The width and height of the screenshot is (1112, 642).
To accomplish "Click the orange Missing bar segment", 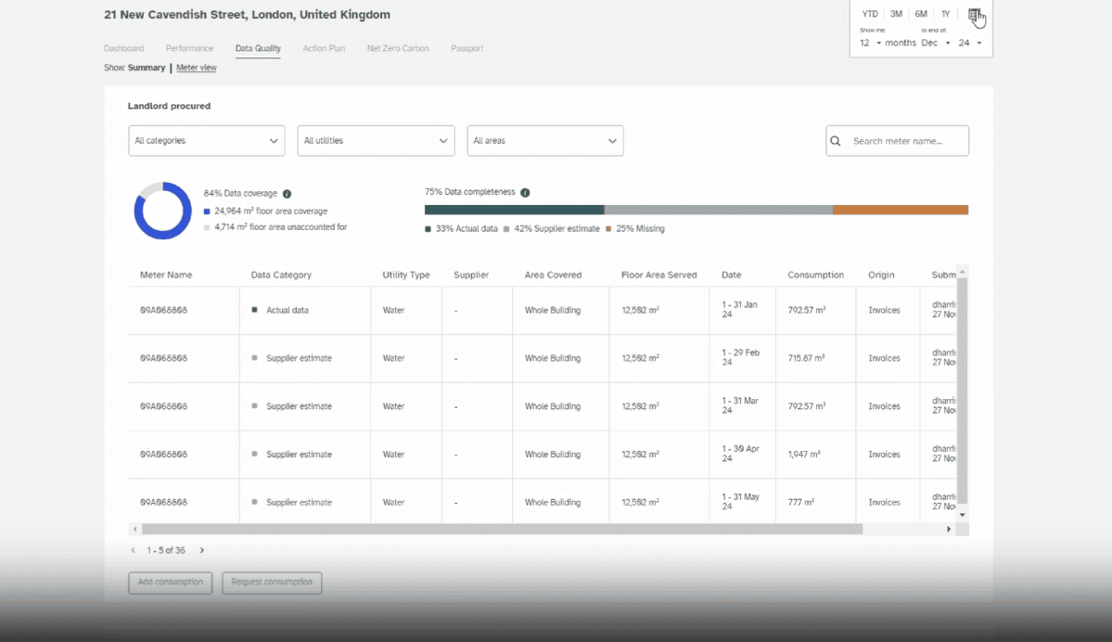I will coord(901,210).
